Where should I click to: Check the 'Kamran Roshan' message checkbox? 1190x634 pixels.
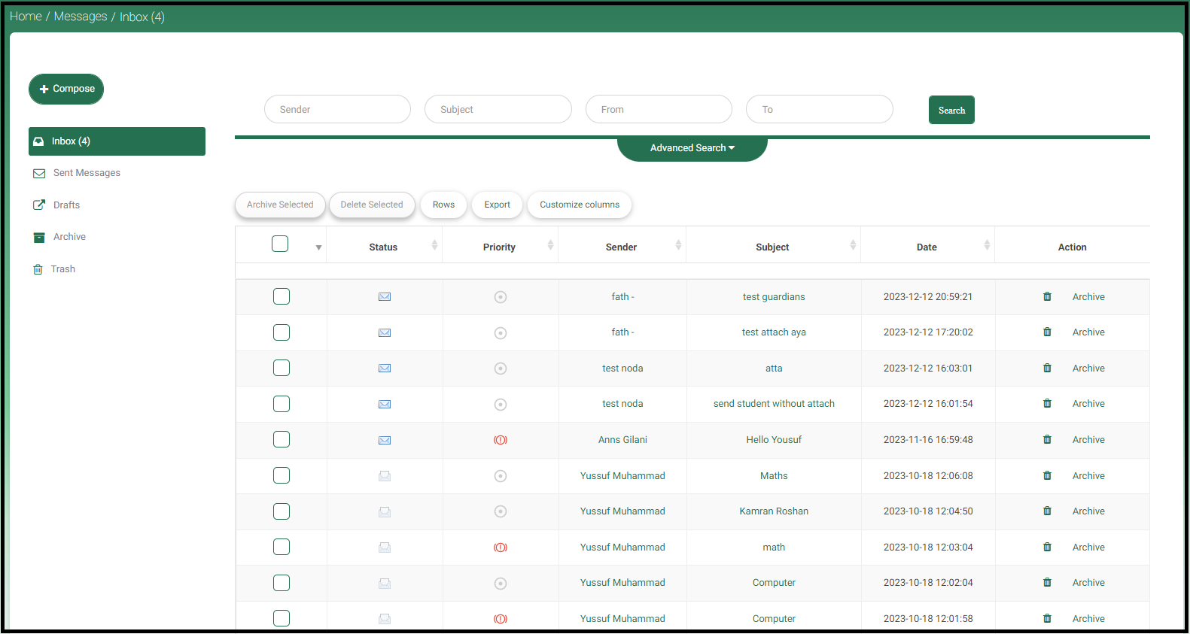click(x=282, y=511)
